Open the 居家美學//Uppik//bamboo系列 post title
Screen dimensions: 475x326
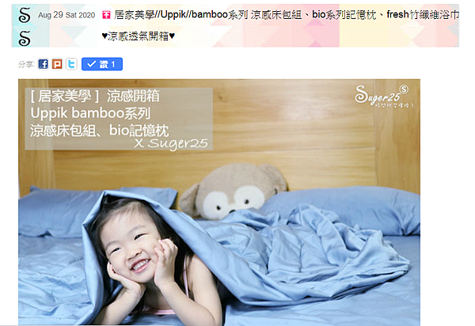287,14
